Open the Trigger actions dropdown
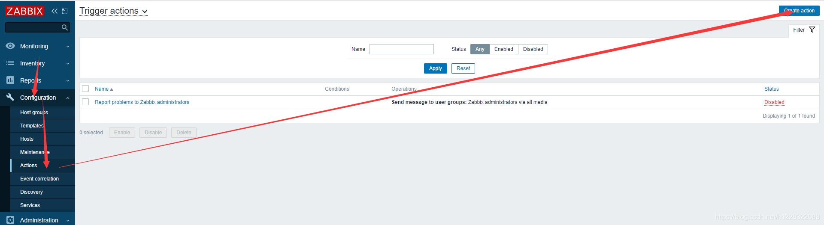824x225 pixels. tap(113, 11)
